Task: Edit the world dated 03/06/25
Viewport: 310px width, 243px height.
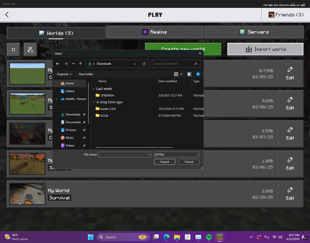Action: pos(290,163)
